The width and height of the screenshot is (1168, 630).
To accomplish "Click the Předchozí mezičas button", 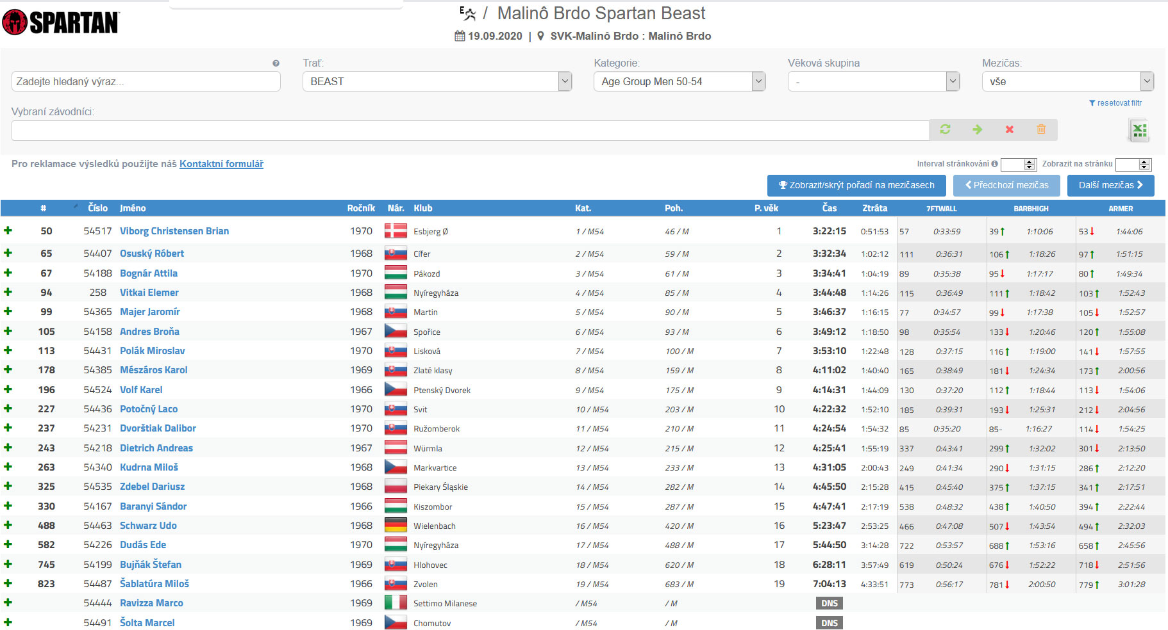I will [x=1006, y=185].
